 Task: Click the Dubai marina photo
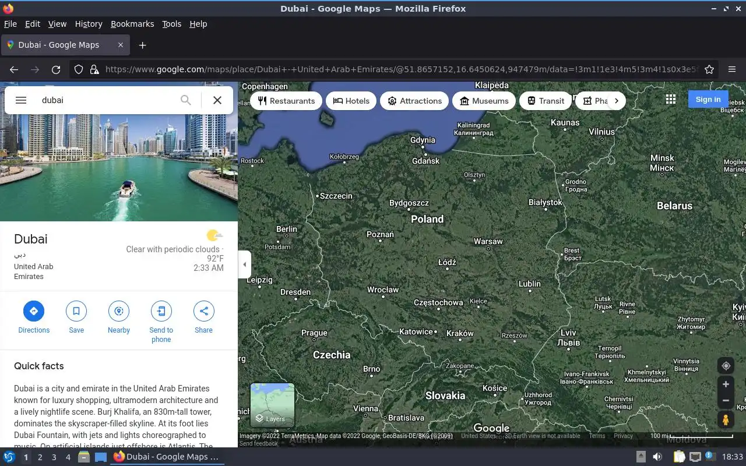point(119,168)
